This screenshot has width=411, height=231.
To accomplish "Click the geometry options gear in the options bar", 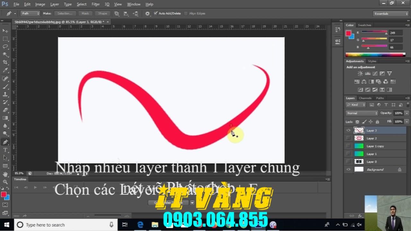I will coord(147,13).
